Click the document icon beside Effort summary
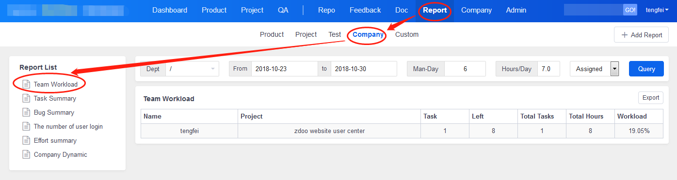Viewport: 677px width, 180px height. [26, 140]
